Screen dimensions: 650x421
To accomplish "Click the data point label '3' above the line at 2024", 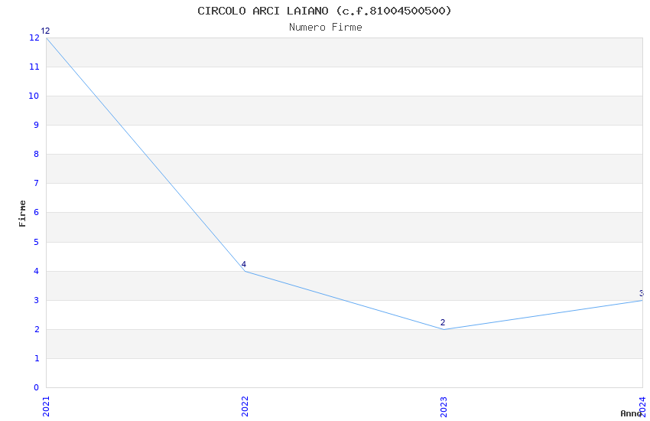I will click(x=642, y=293).
